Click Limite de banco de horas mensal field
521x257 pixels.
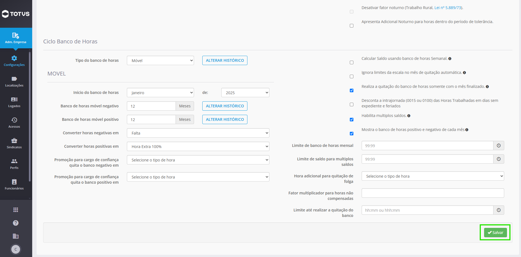point(427,146)
